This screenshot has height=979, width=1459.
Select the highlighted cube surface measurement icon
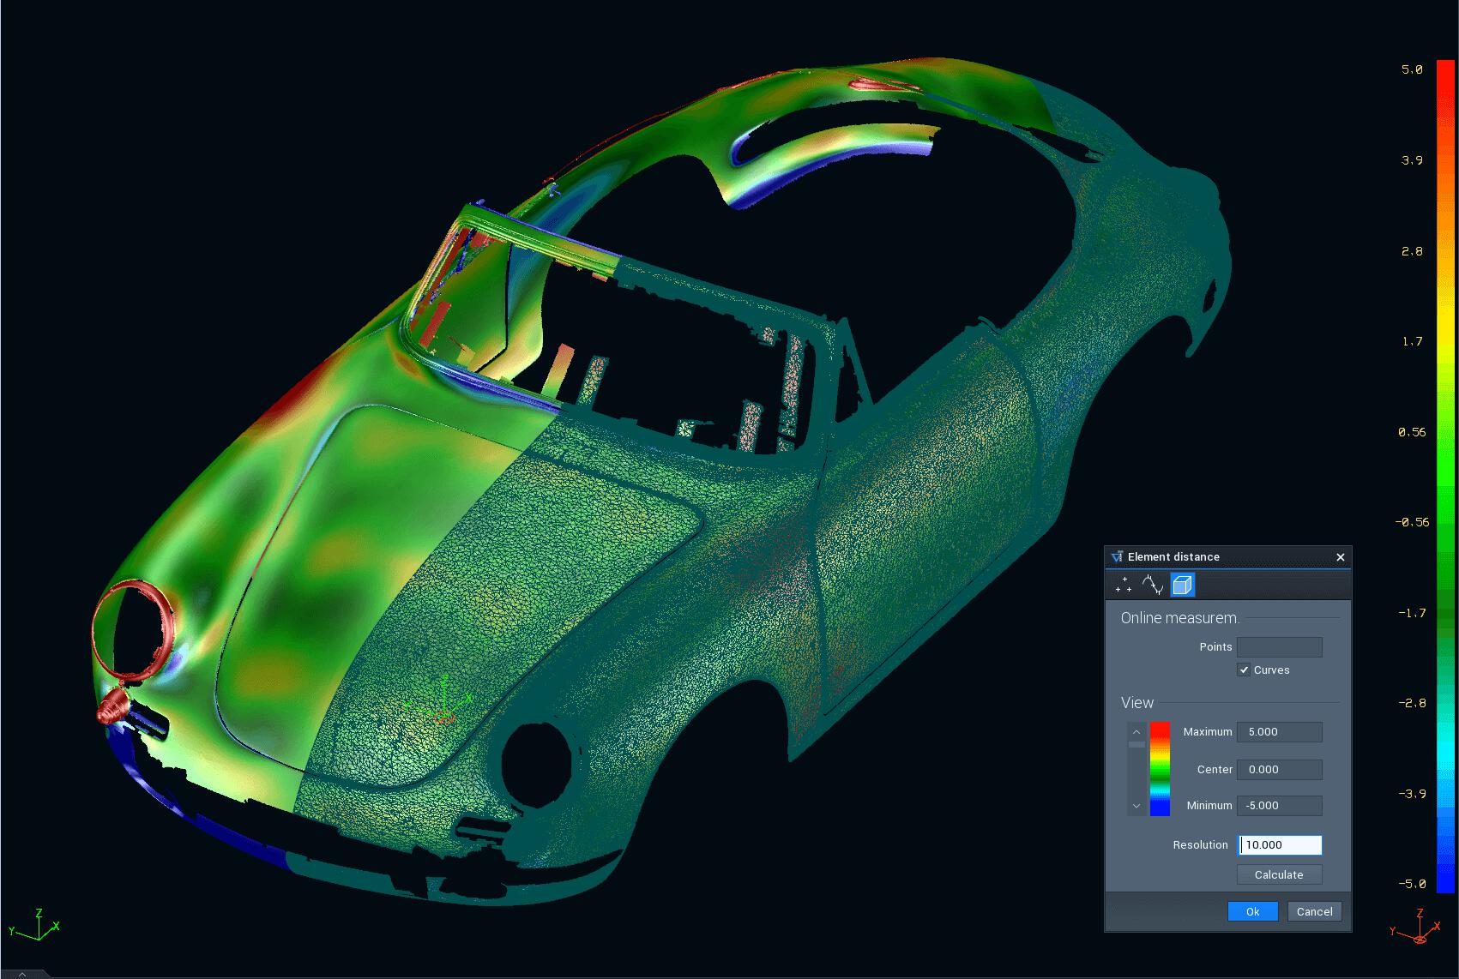pos(1183,585)
